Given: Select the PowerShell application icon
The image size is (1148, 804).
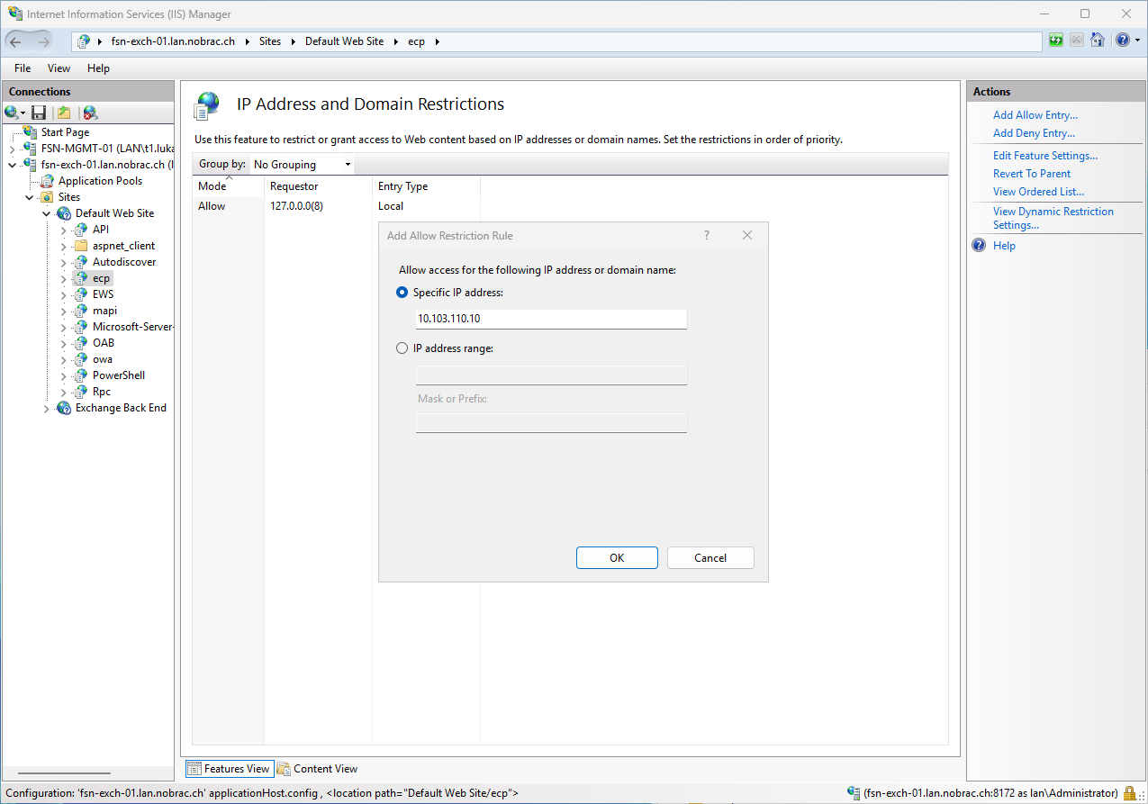Looking at the screenshot, I should click(82, 375).
